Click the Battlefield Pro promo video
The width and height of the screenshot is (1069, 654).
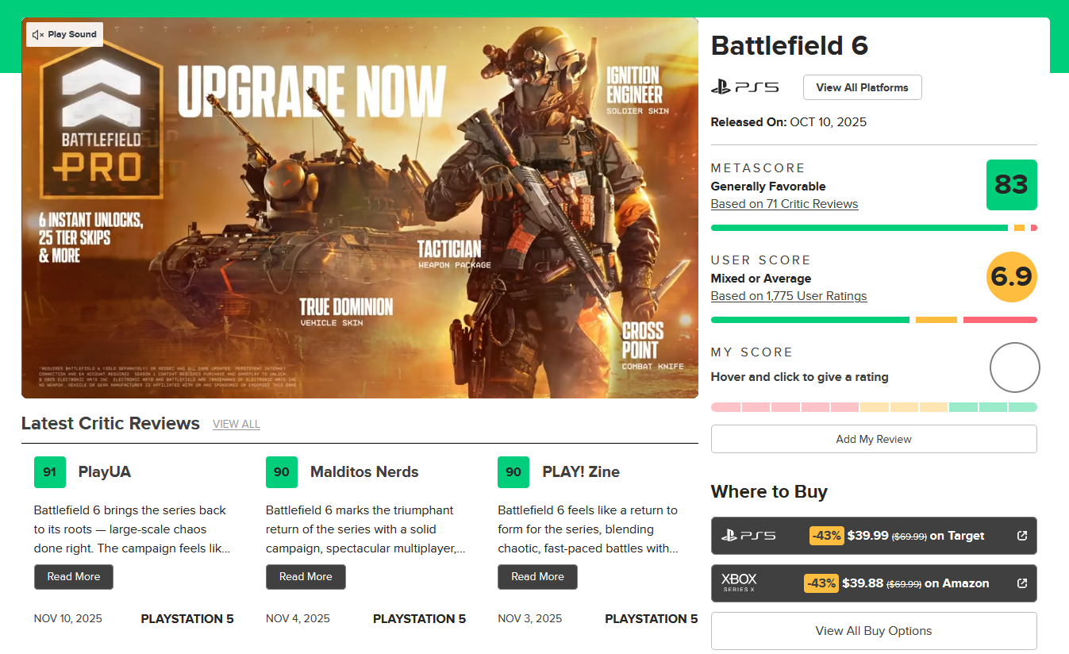(x=360, y=208)
